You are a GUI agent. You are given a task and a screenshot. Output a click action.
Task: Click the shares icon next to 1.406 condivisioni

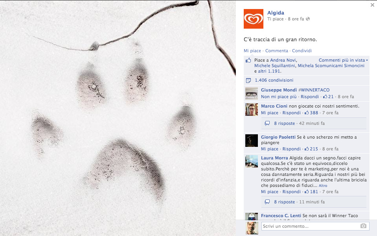pyautogui.click(x=248, y=80)
